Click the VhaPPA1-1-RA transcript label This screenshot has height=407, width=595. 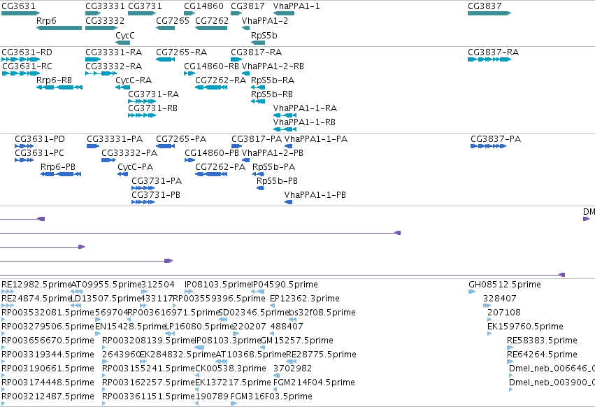click(305, 108)
